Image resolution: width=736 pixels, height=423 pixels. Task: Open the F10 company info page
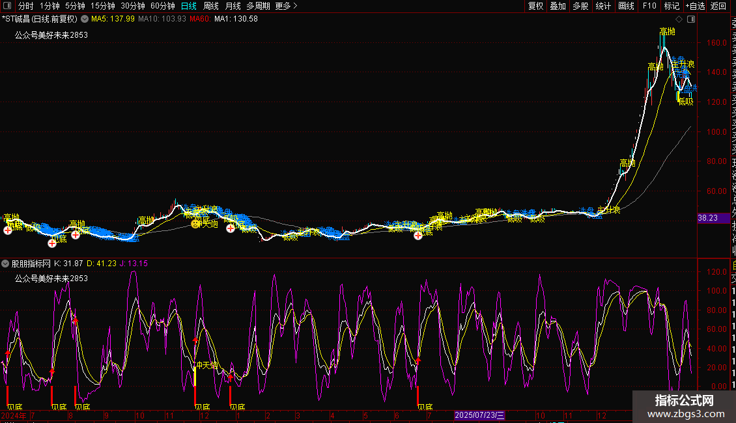649,6
